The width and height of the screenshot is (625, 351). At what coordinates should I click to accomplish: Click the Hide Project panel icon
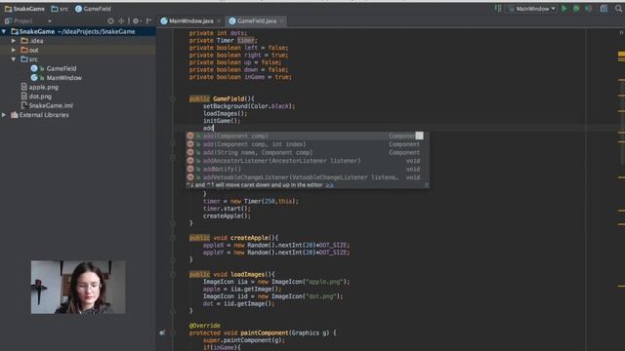(x=148, y=21)
